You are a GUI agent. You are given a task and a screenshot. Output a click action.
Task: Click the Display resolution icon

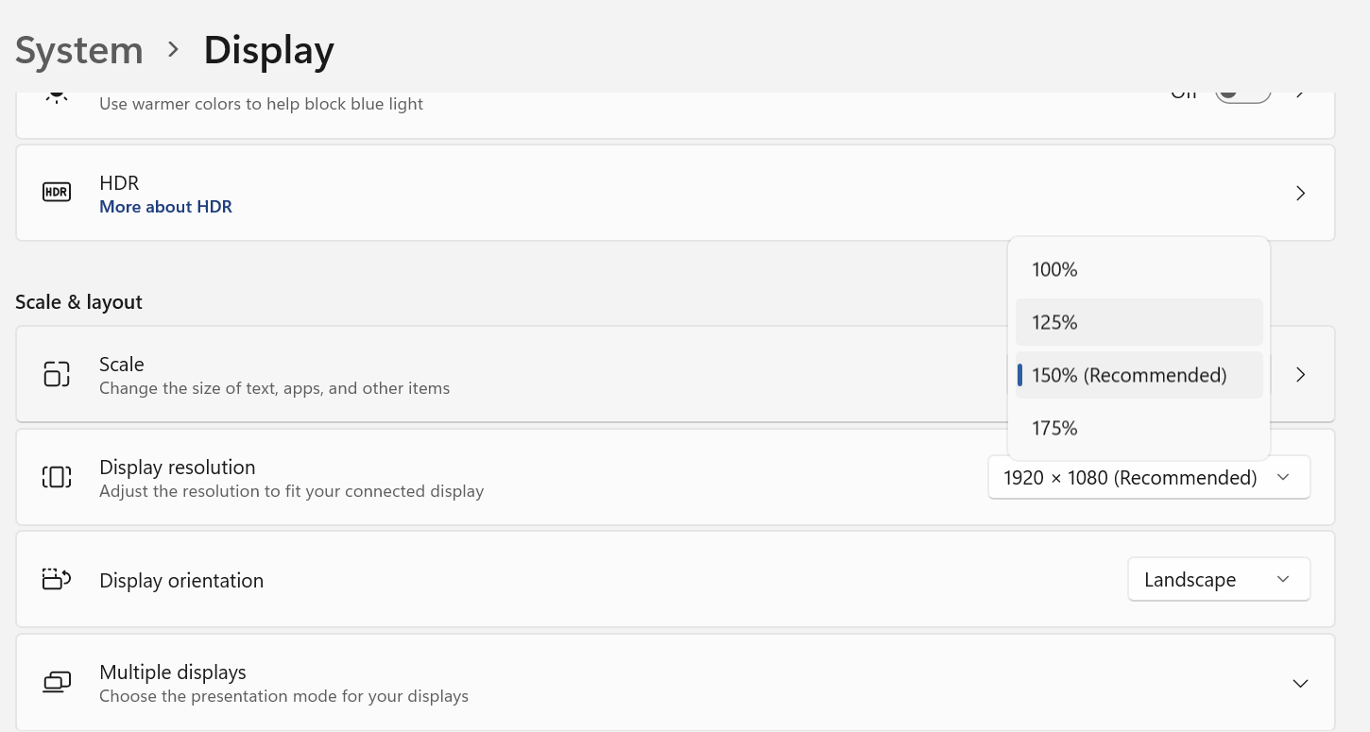pos(57,477)
